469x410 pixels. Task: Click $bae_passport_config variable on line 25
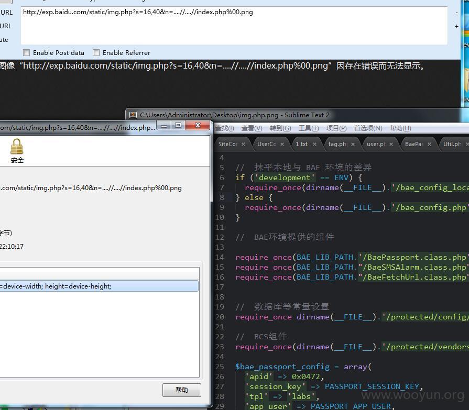pos(282,367)
